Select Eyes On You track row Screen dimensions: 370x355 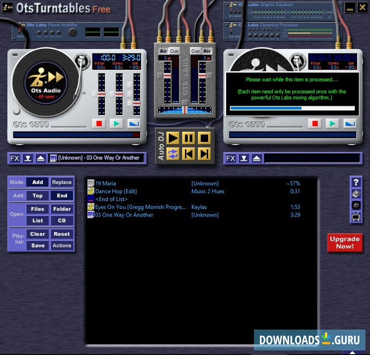pos(194,207)
